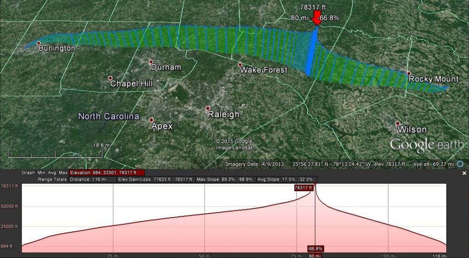Click the Wilson city placemark dot
This screenshot has height=258, width=469.
pyautogui.click(x=398, y=123)
